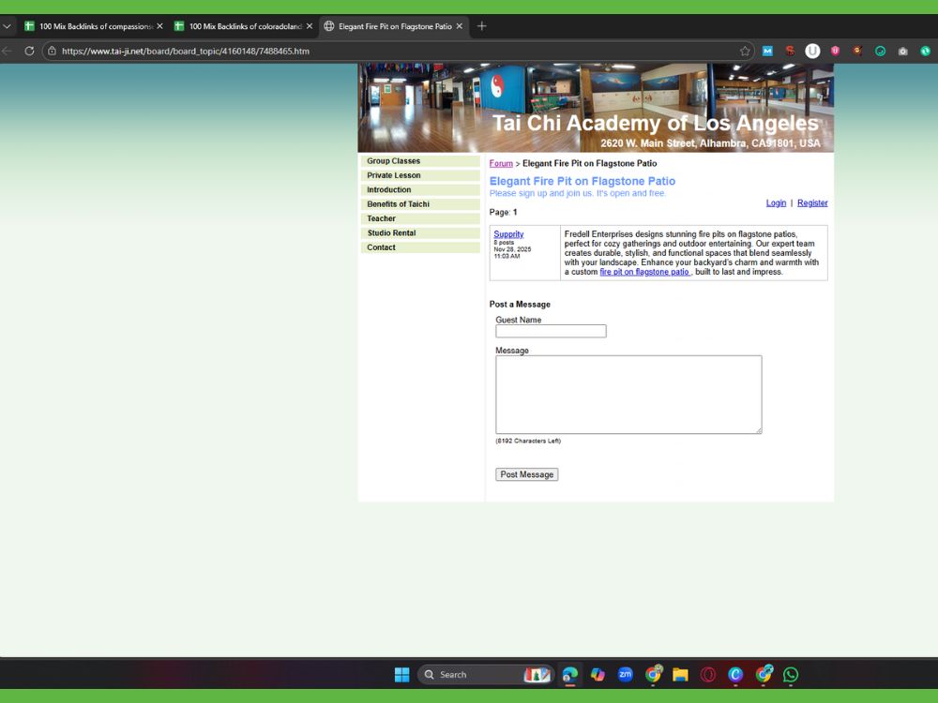Open Copilot from the taskbar
This screenshot has height=703, width=938.
click(598, 674)
